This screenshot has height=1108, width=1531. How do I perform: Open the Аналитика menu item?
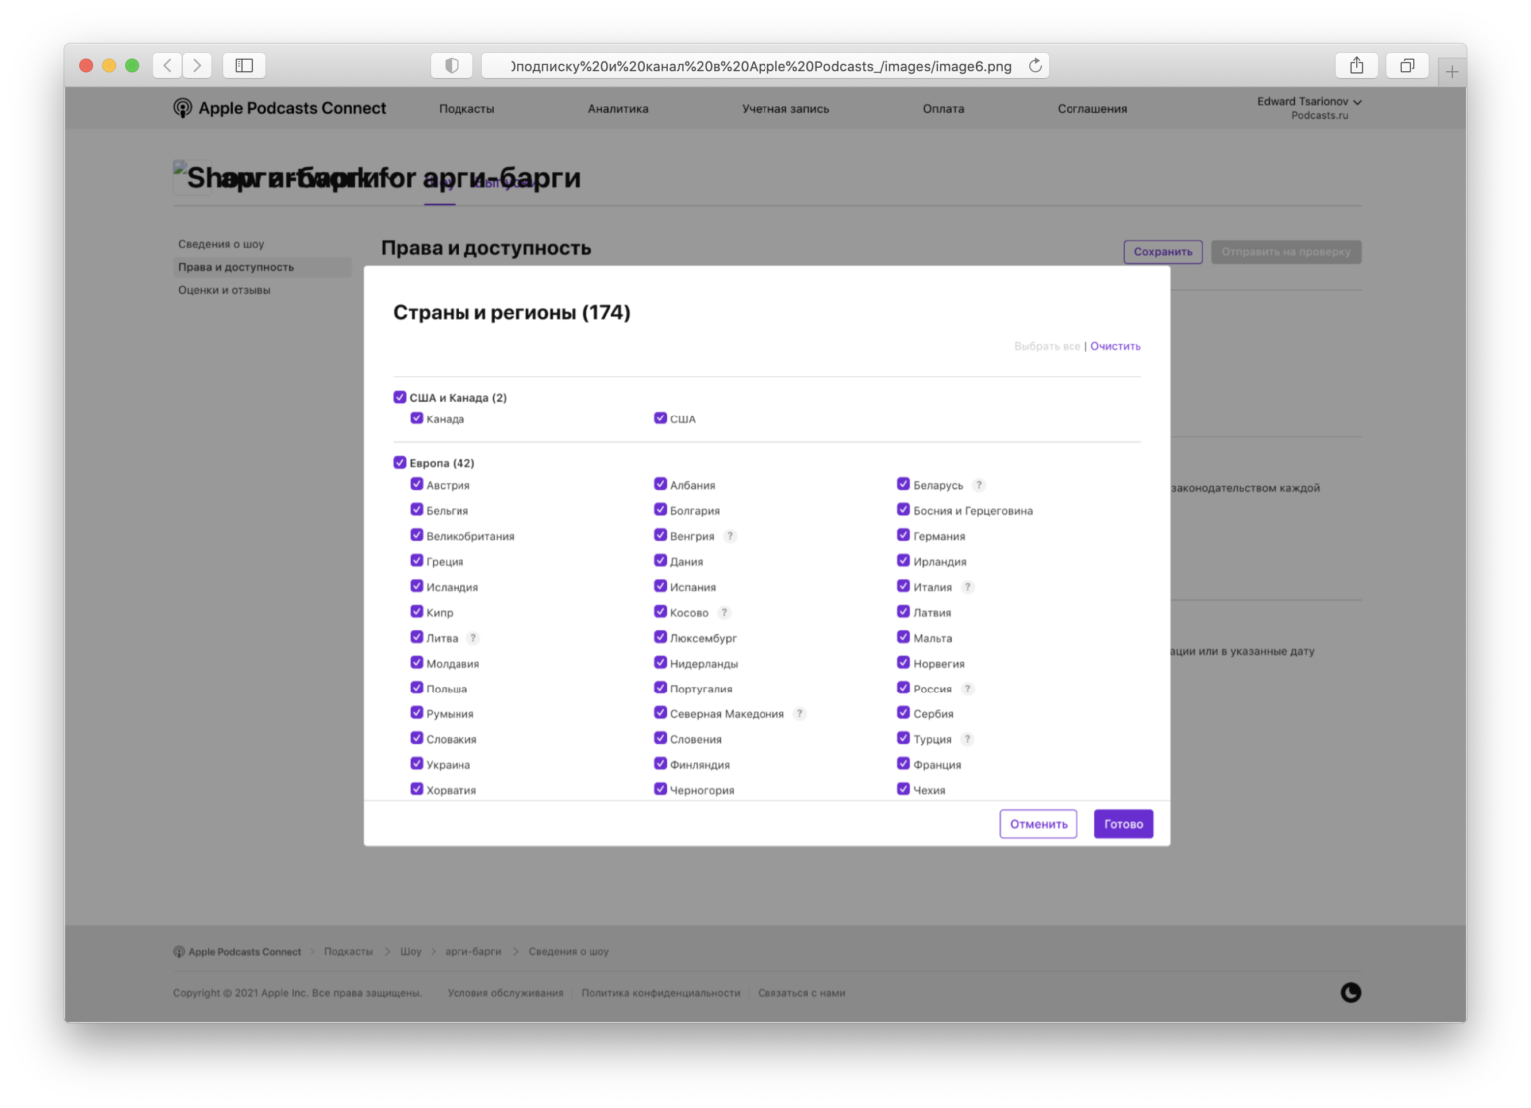(x=618, y=109)
